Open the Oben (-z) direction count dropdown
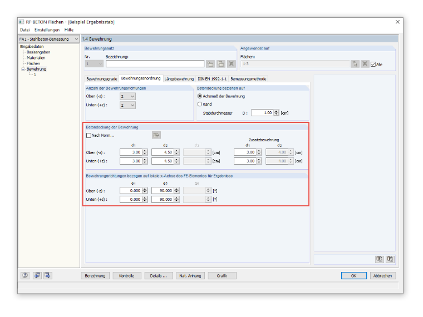423x317 pixels. click(127, 96)
